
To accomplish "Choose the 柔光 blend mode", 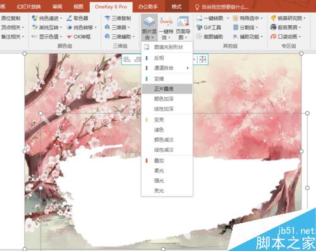I will click(x=167, y=171).
